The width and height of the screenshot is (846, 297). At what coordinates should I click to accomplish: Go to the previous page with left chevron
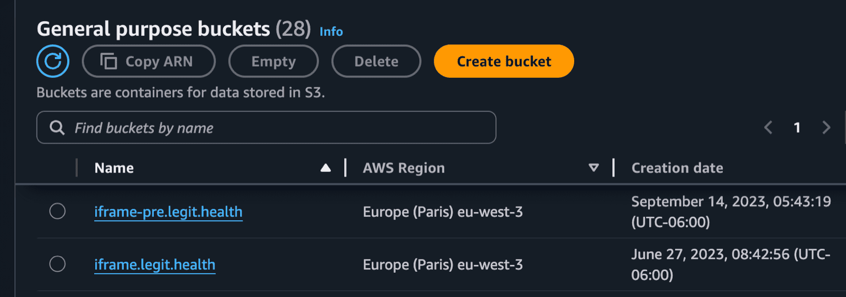768,127
